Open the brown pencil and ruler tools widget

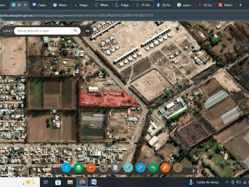[x=178, y=167]
